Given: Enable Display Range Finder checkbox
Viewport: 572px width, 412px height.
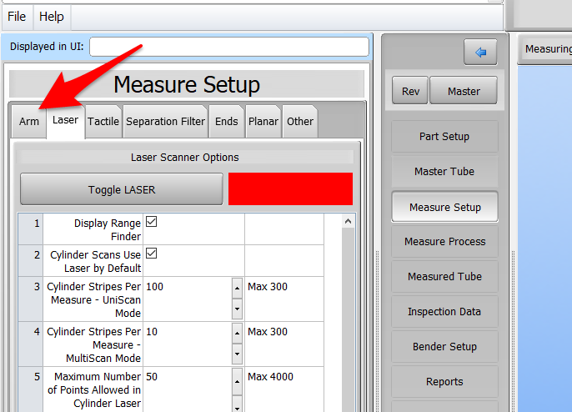Looking at the screenshot, I should 152,222.
